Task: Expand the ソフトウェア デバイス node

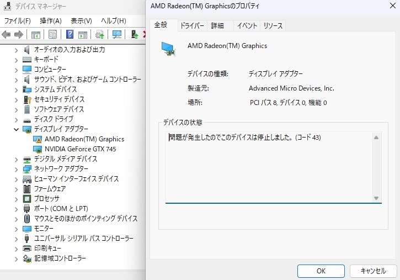Action: coord(17,110)
